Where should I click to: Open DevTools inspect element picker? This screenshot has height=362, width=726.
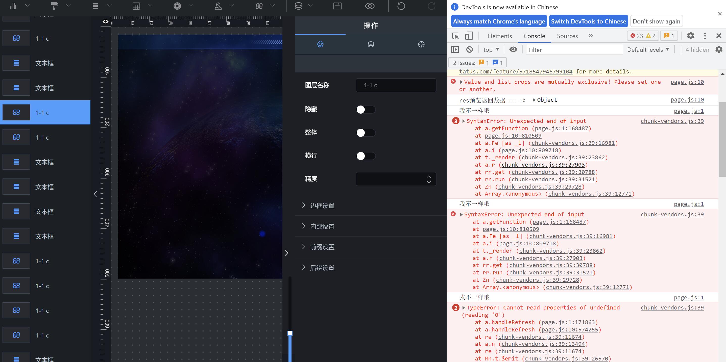tap(455, 36)
